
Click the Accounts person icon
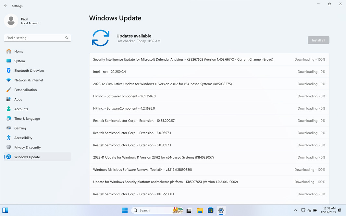9,109
